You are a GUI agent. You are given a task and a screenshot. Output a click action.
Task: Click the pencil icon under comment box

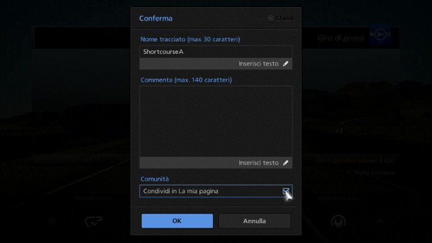click(x=286, y=163)
